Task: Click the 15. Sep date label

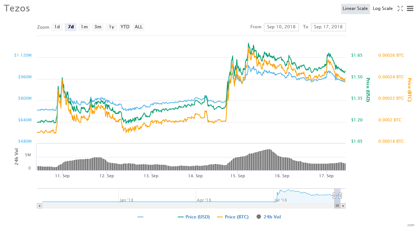Action: tap(237, 176)
